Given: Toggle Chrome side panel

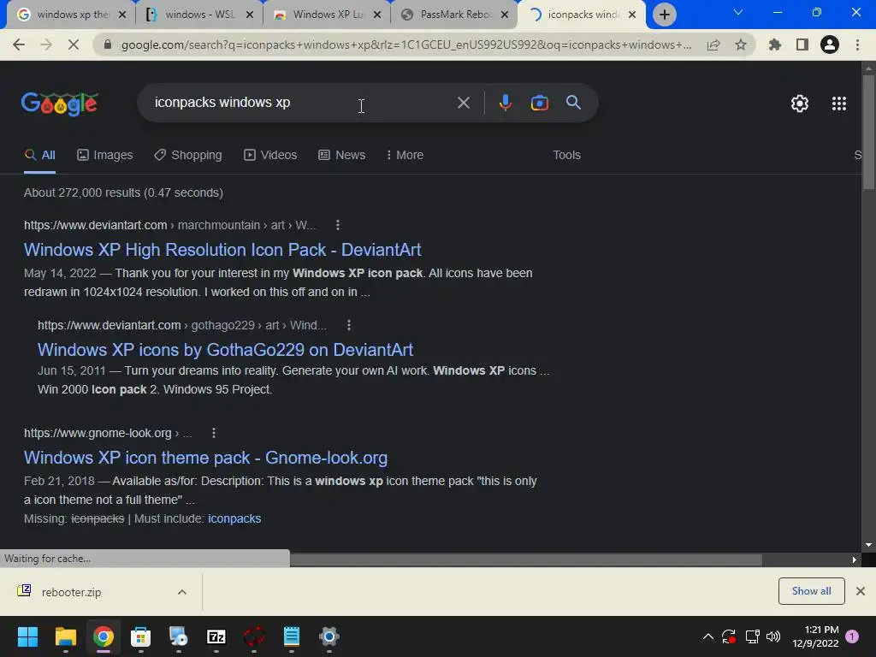Looking at the screenshot, I should (x=802, y=44).
